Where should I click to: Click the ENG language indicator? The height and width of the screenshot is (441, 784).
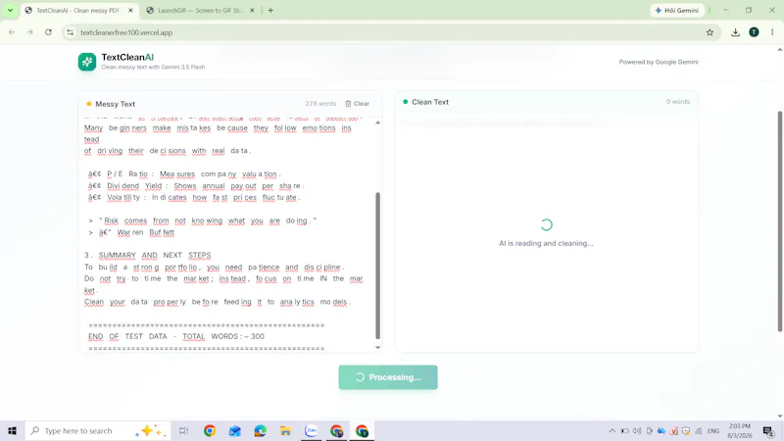713,431
